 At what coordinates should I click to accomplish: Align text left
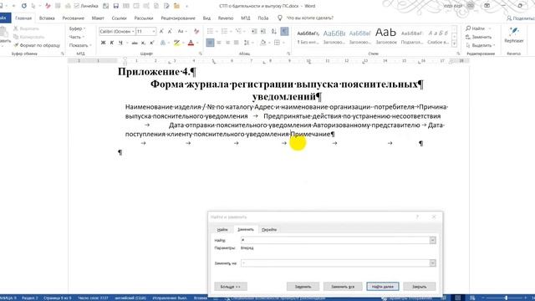pyautogui.click(x=210, y=43)
